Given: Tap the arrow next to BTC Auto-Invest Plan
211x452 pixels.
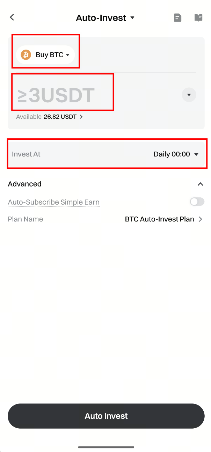Looking at the screenshot, I should (201, 219).
